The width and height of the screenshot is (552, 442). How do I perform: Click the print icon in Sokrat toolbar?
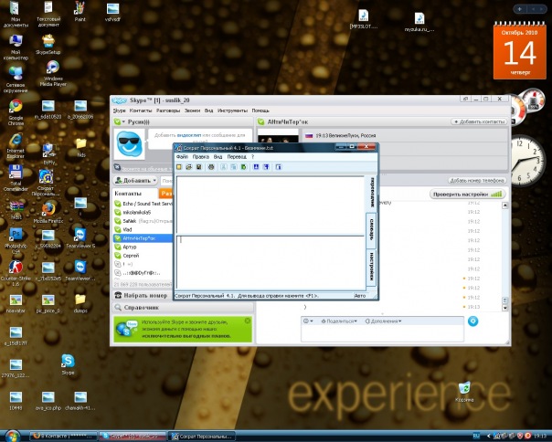click(x=211, y=167)
